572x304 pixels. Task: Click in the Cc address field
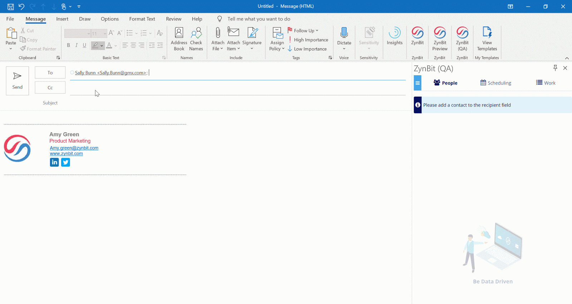[x=238, y=88]
